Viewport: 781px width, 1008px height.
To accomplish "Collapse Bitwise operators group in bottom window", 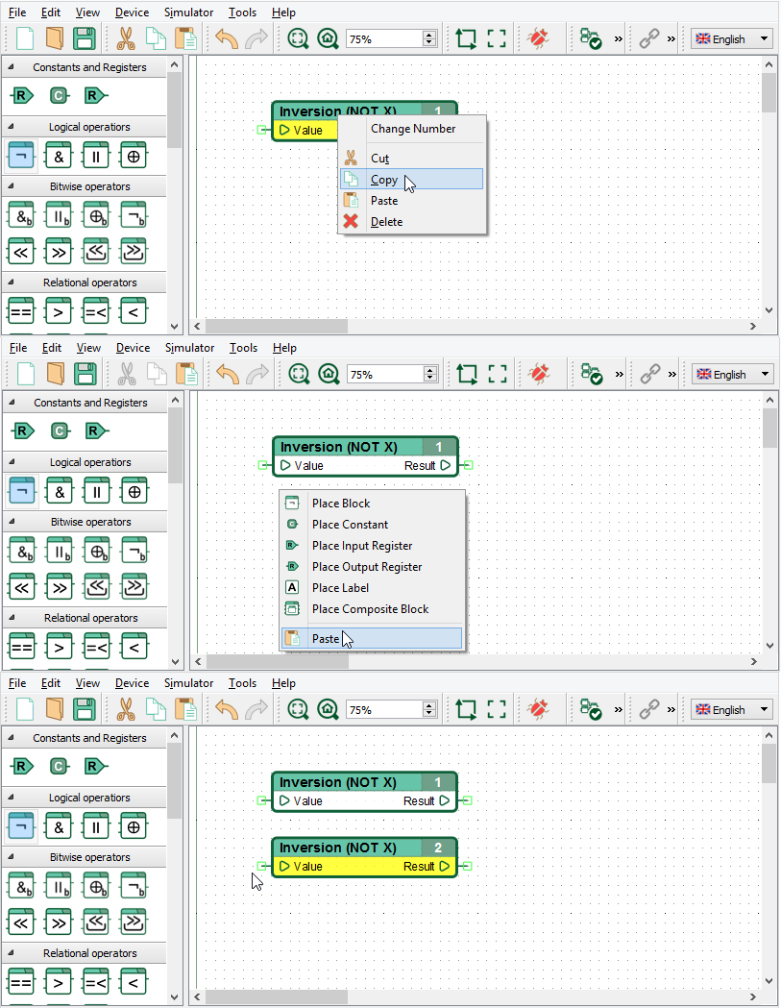I will [11, 857].
